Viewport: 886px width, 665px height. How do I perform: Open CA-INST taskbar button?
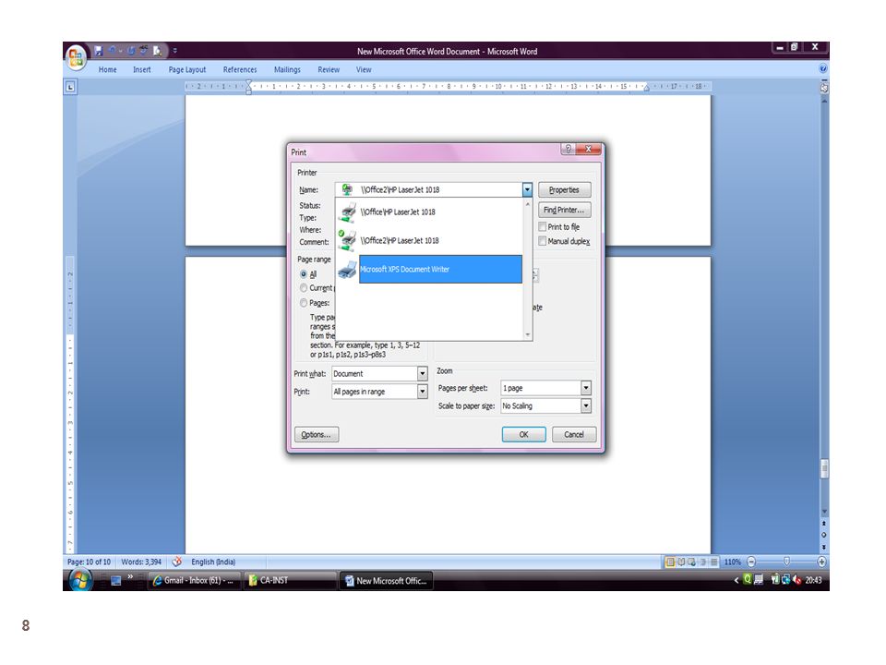(x=291, y=581)
